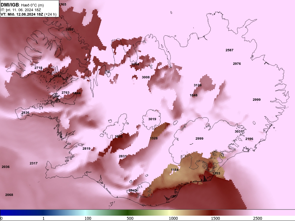Screen dimensions: 295x221
Task: Click the legend tick label 100
Action: 88,218
